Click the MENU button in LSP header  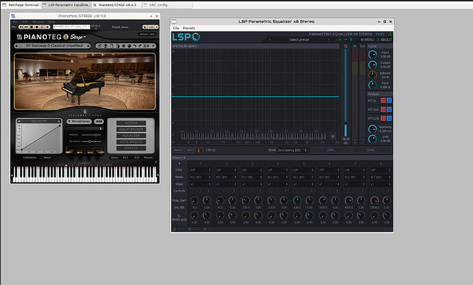click(367, 40)
